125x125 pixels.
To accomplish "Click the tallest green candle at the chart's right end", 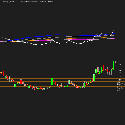I will pos(113,66).
